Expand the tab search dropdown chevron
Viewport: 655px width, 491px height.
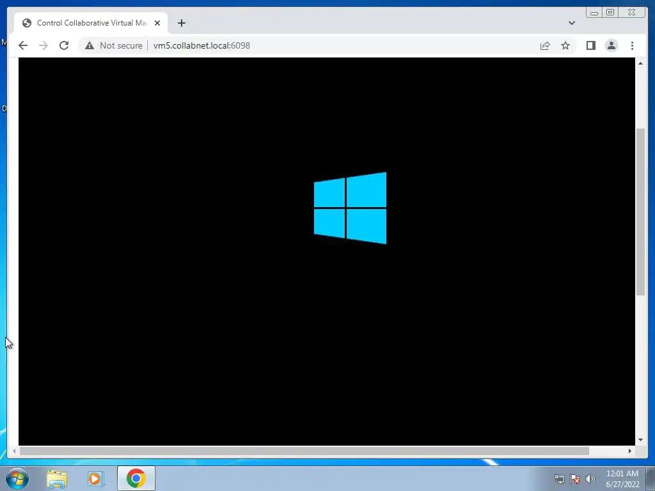coord(572,23)
